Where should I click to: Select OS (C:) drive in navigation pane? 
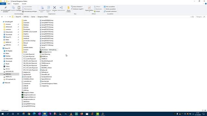[x=8, y=69]
